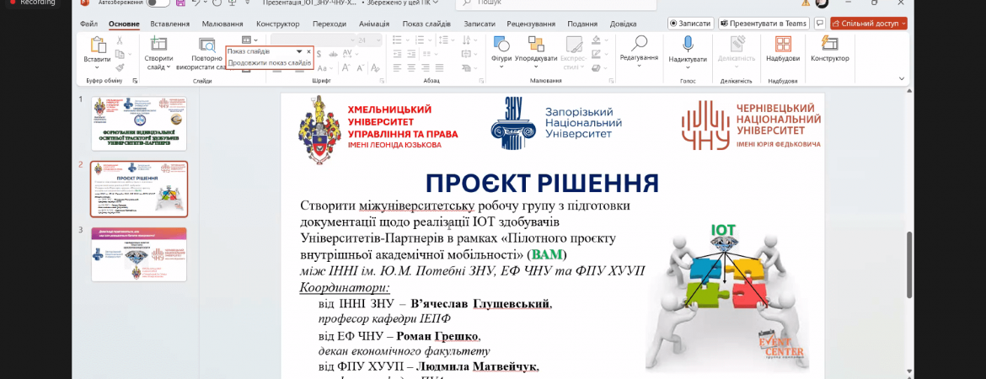
Task: Toggle the Автозбереження switch
Action: click(158, 3)
